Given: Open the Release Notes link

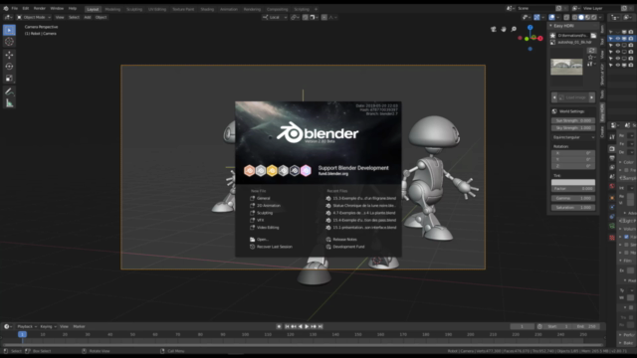Looking at the screenshot, I should 344,239.
